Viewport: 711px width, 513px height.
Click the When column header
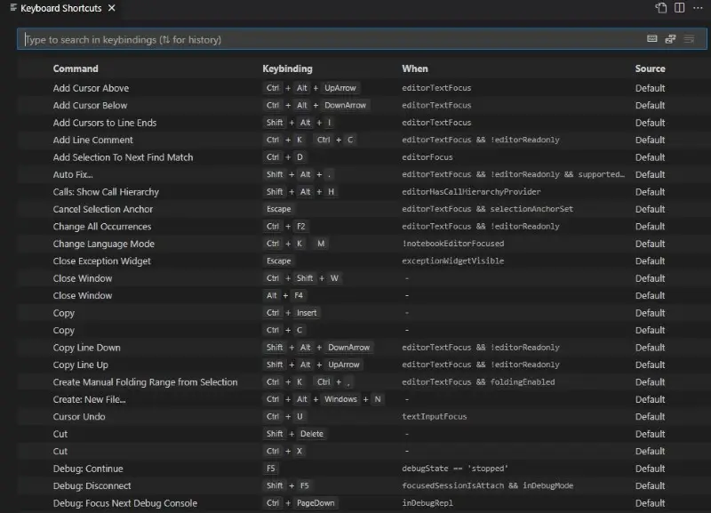tap(415, 68)
